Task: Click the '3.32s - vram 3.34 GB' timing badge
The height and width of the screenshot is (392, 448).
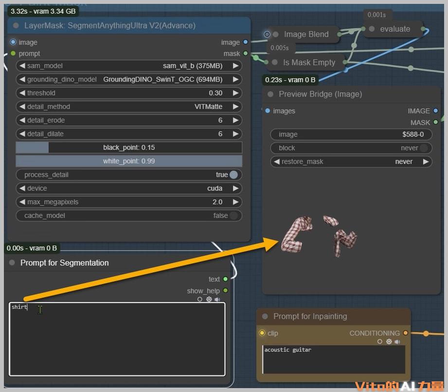Action: tap(43, 11)
